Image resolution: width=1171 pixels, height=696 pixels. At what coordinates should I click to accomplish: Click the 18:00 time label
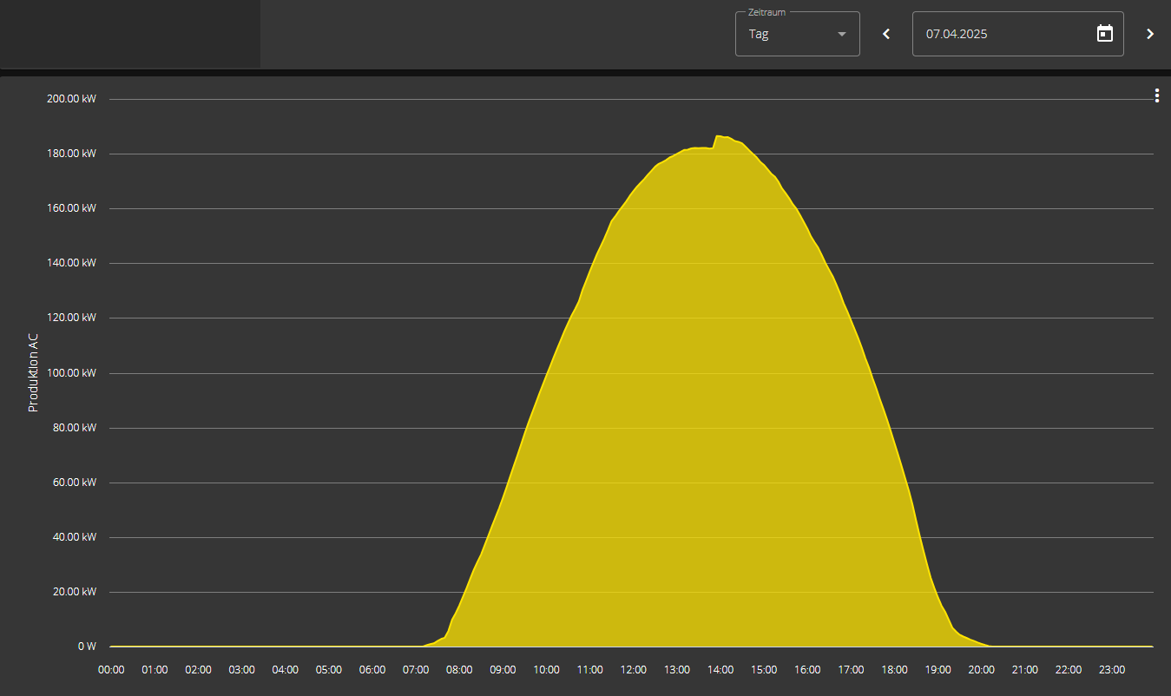[894, 670]
